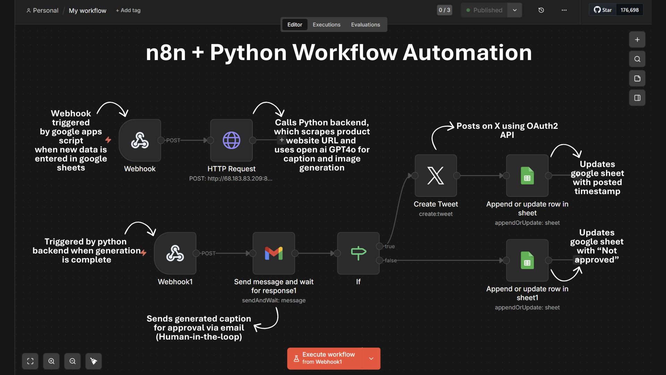Click Execute workflow from Webhook1 button
Viewport: 666px width, 375px height.
click(x=324, y=358)
